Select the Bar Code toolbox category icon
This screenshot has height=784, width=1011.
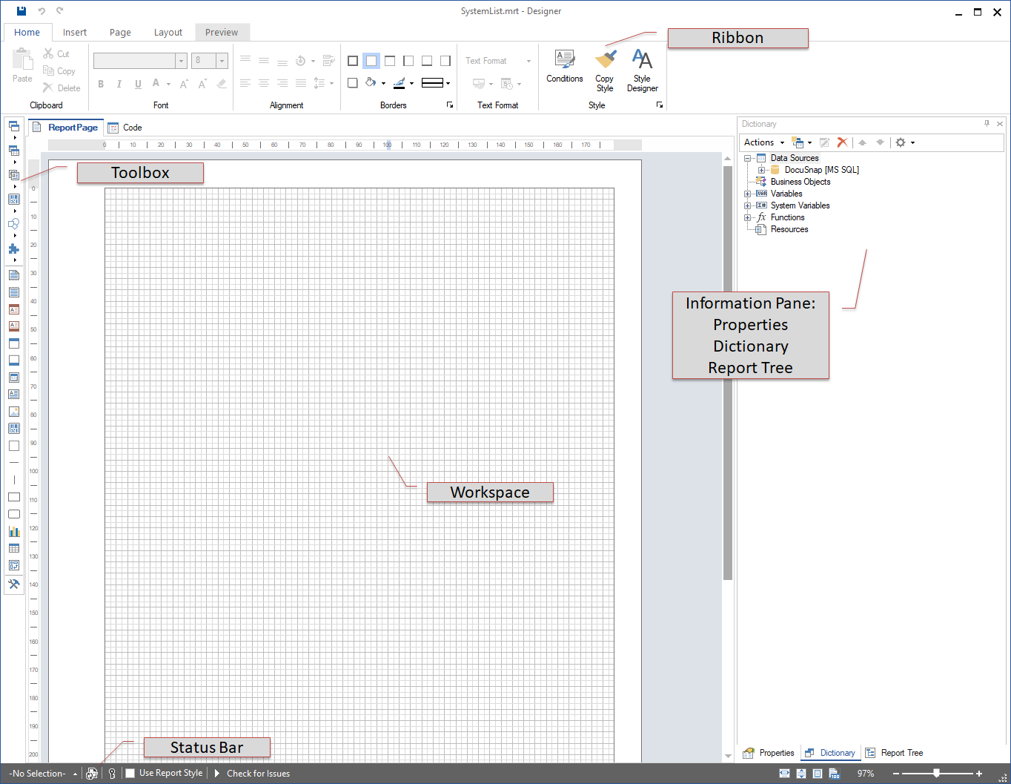(14, 200)
